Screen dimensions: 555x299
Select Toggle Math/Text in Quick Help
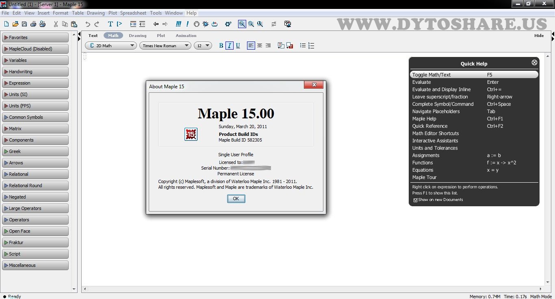474,75
